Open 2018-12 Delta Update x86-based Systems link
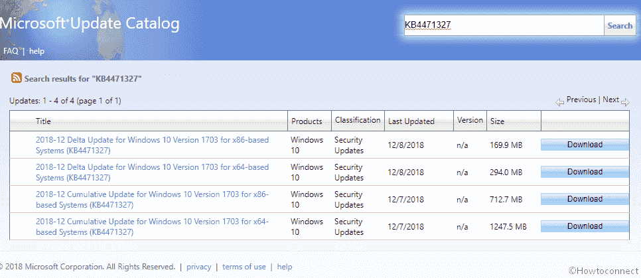This screenshot has width=641, height=278. point(152,145)
